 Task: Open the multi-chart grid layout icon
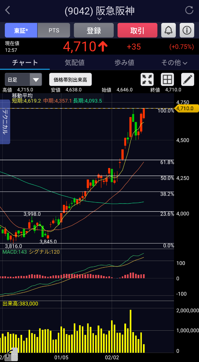(167, 80)
